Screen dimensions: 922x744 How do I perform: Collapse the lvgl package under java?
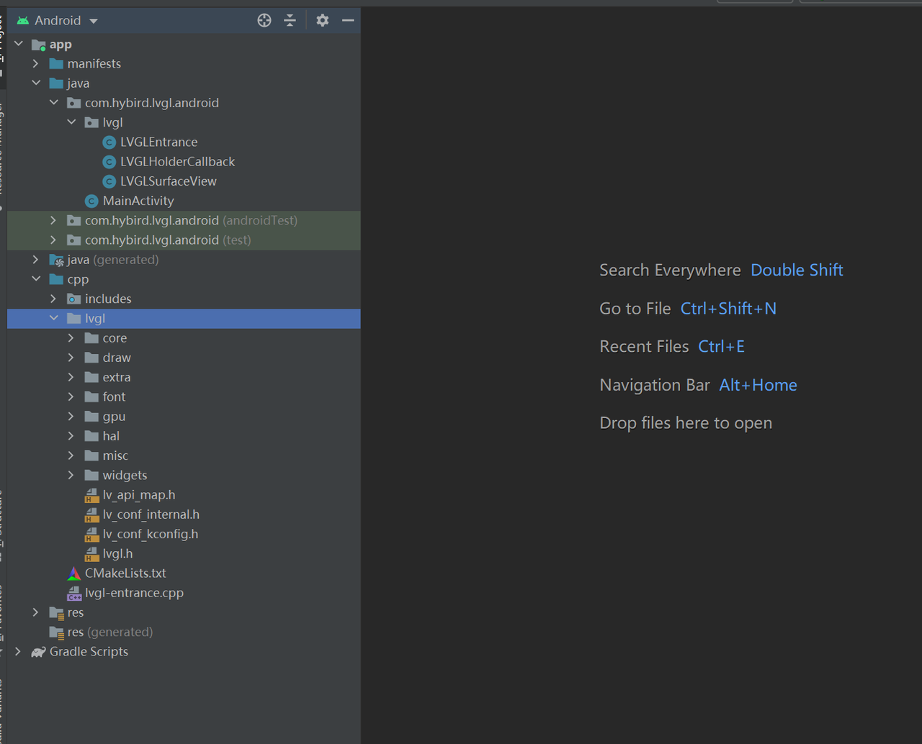click(x=71, y=122)
